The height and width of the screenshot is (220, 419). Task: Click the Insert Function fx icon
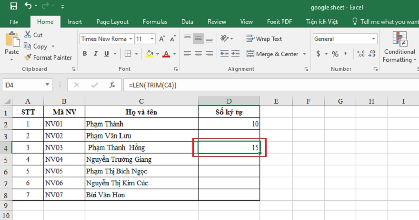[112, 85]
